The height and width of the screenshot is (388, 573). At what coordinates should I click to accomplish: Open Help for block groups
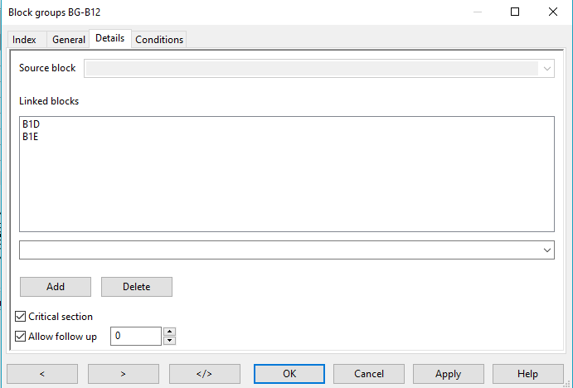point(527,374)
